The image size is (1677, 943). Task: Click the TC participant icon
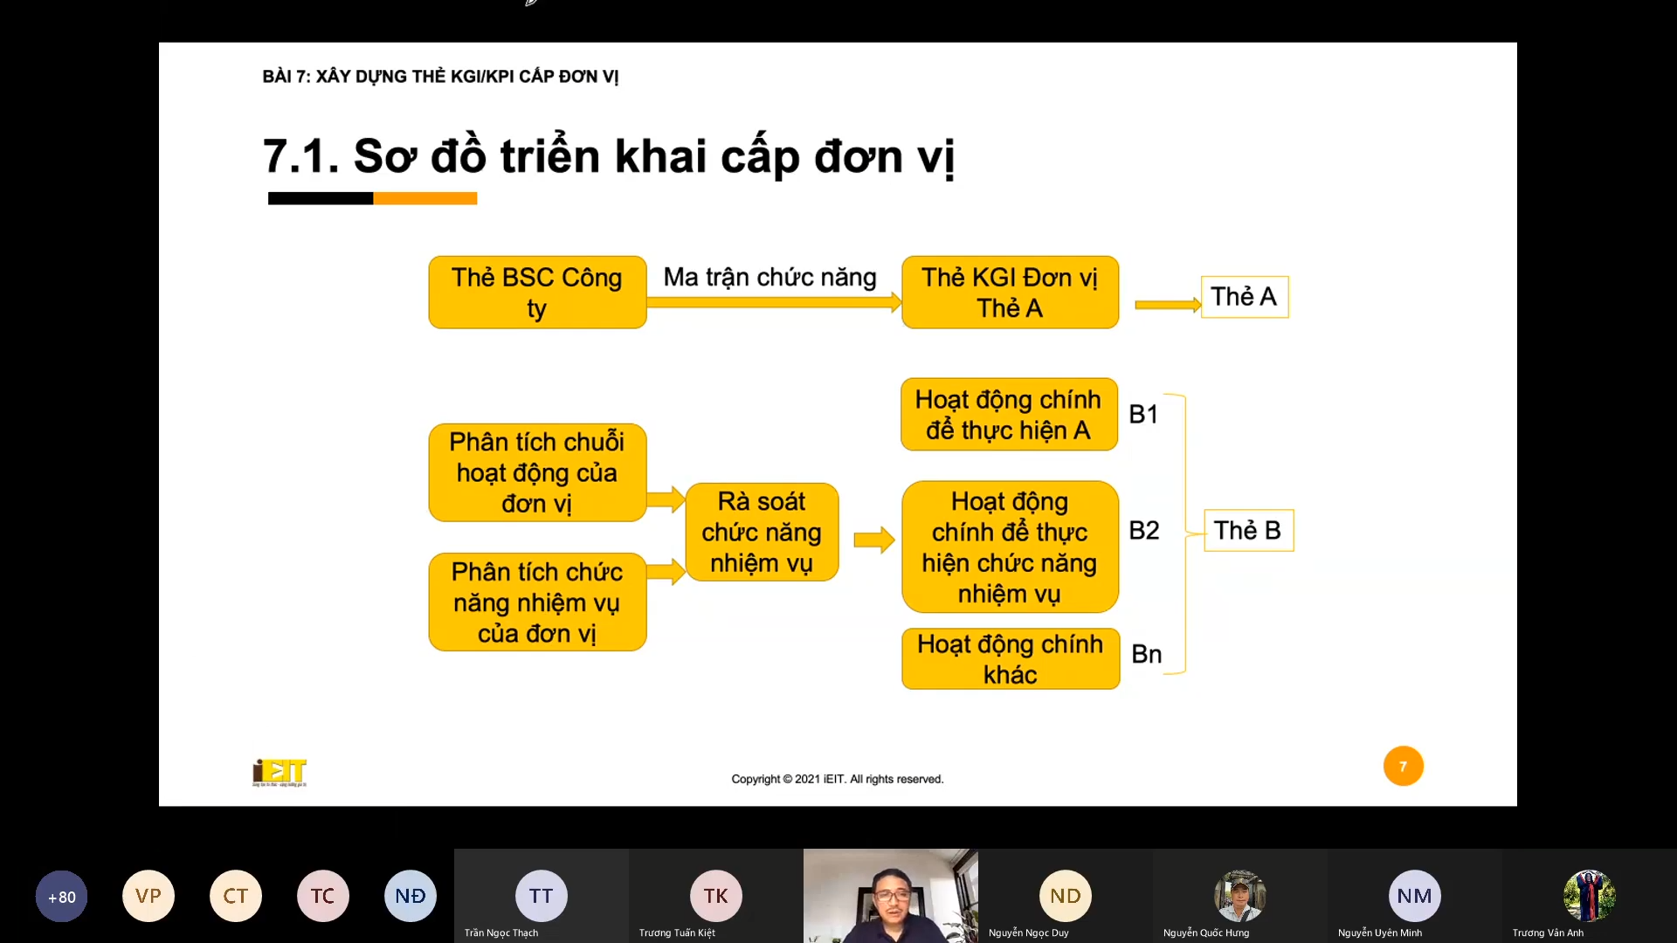point(321,896)
